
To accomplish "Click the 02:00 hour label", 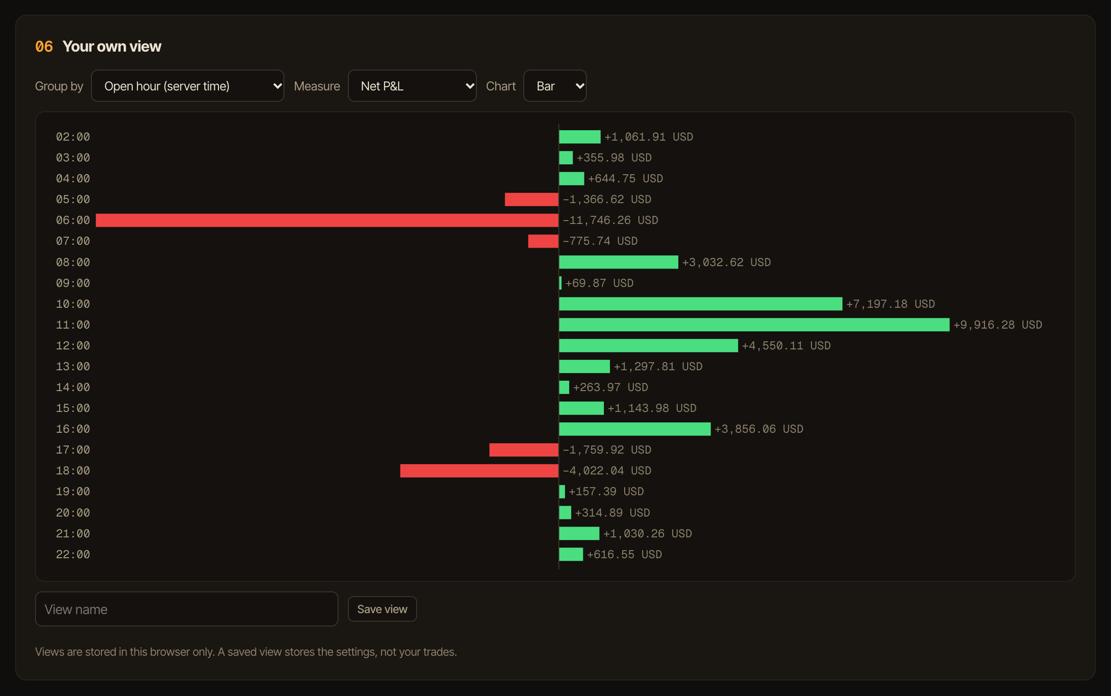I will (73, 137).
